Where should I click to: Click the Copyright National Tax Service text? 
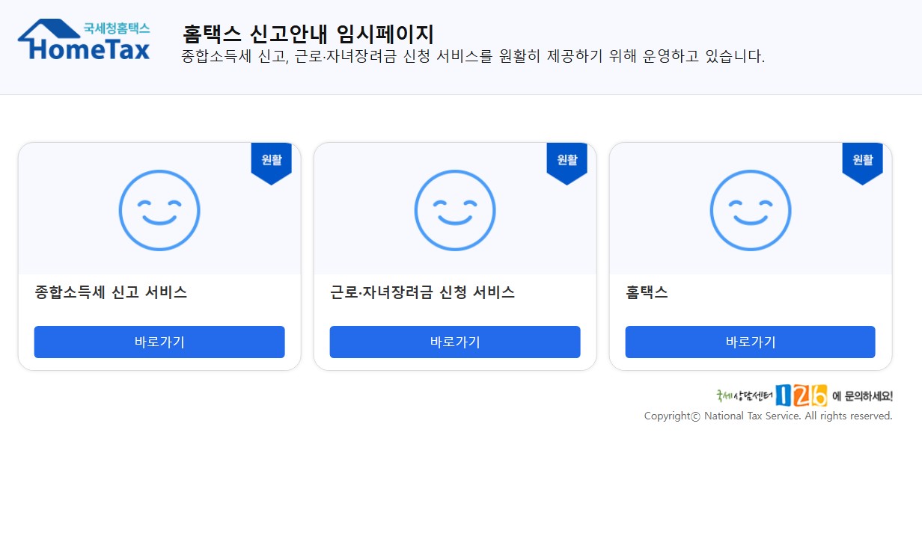768,416
